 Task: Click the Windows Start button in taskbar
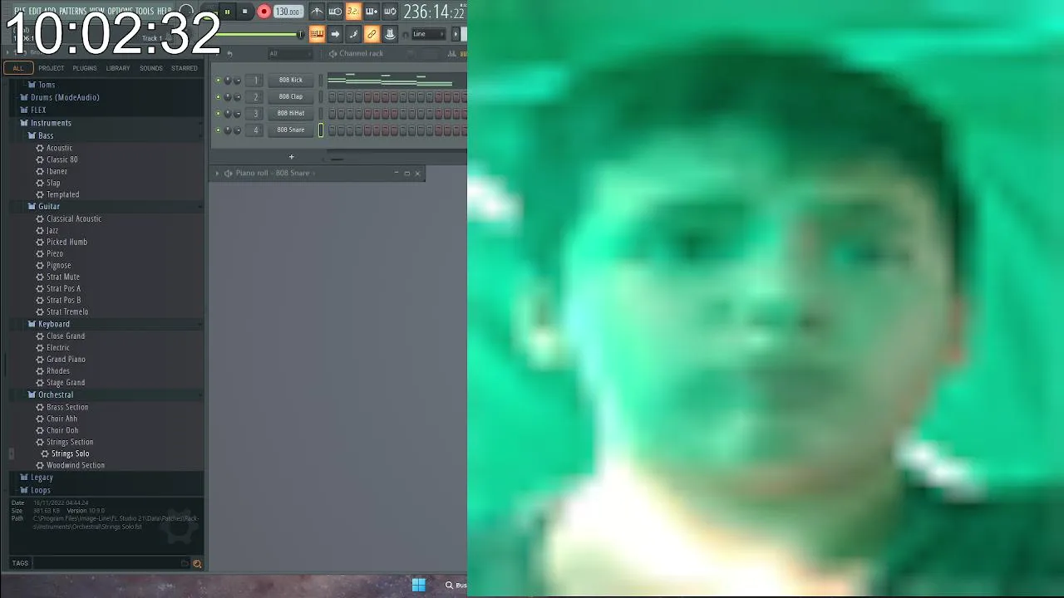(x=419, y=585)
